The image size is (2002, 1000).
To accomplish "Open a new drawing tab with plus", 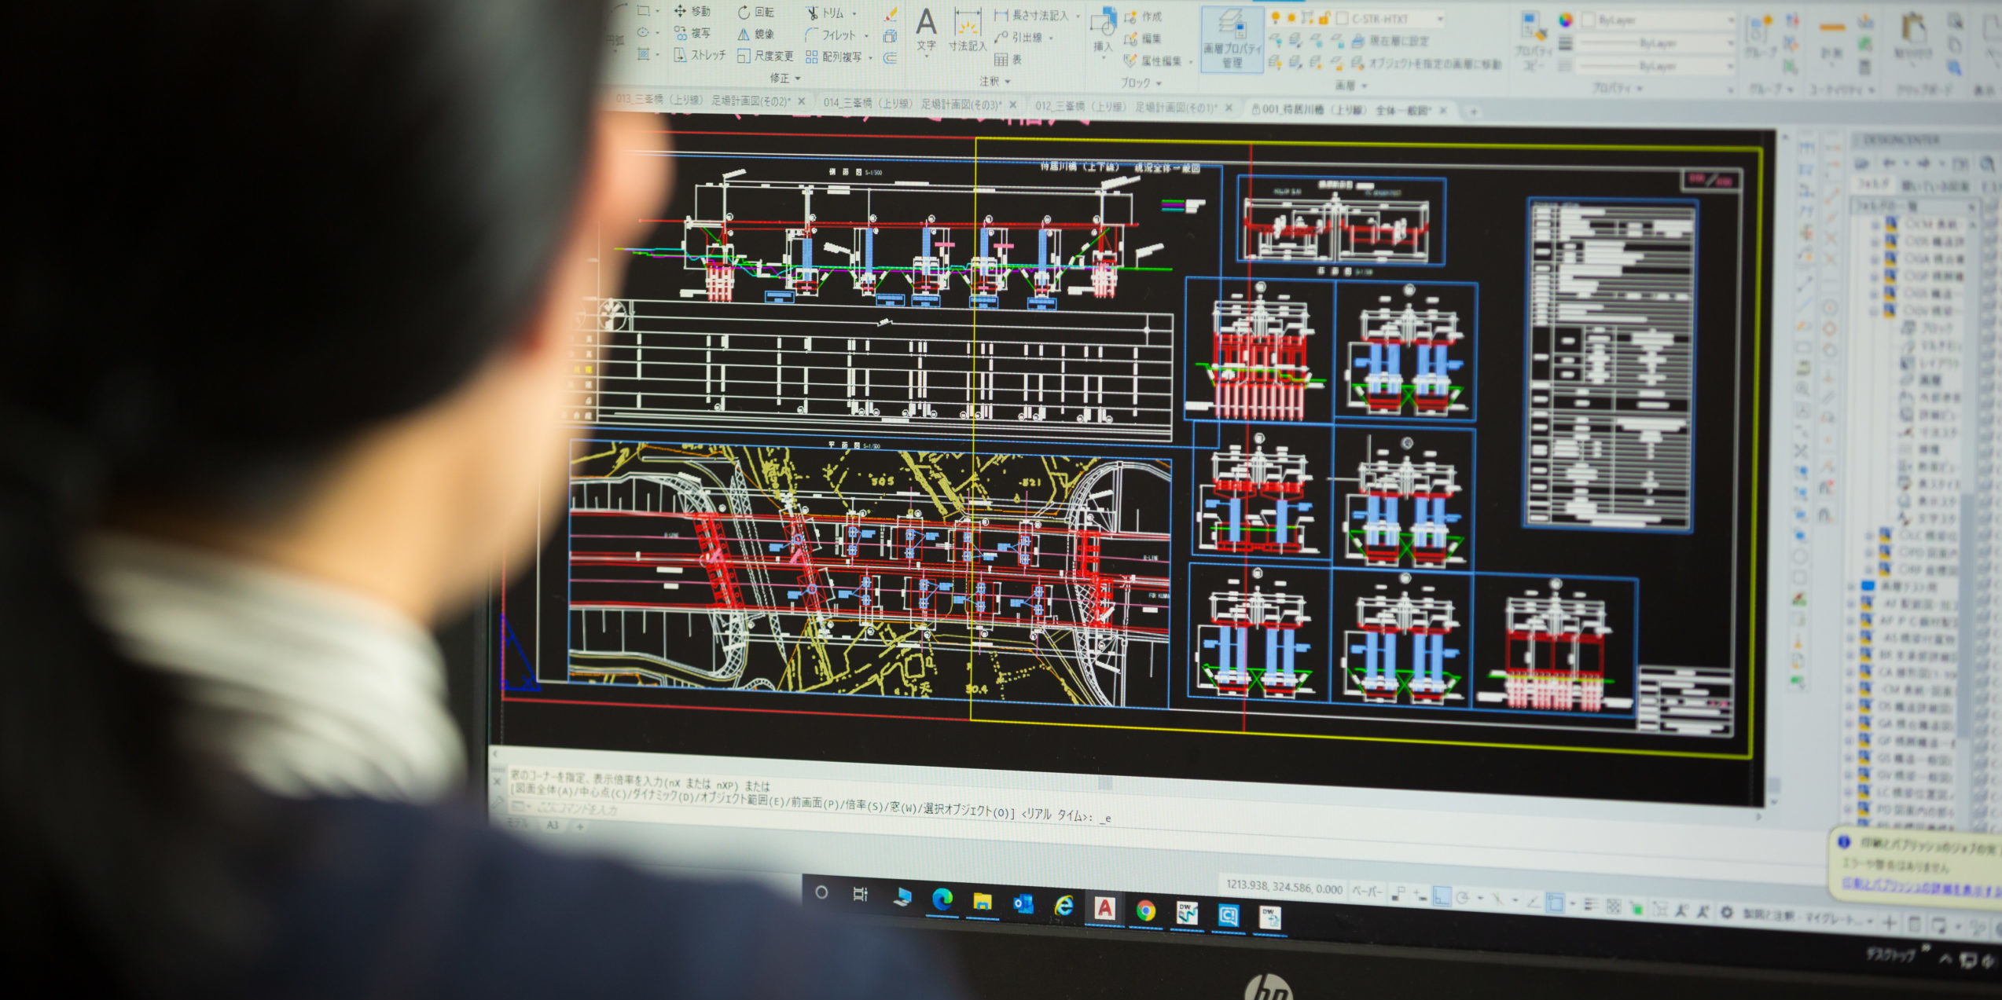I will (1473, 112).
